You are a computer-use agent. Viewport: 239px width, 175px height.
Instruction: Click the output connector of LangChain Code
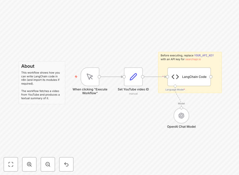[211, 77]
